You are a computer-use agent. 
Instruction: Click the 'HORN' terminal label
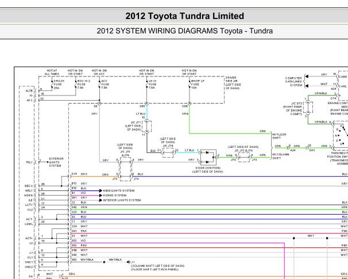click(28, 196)
